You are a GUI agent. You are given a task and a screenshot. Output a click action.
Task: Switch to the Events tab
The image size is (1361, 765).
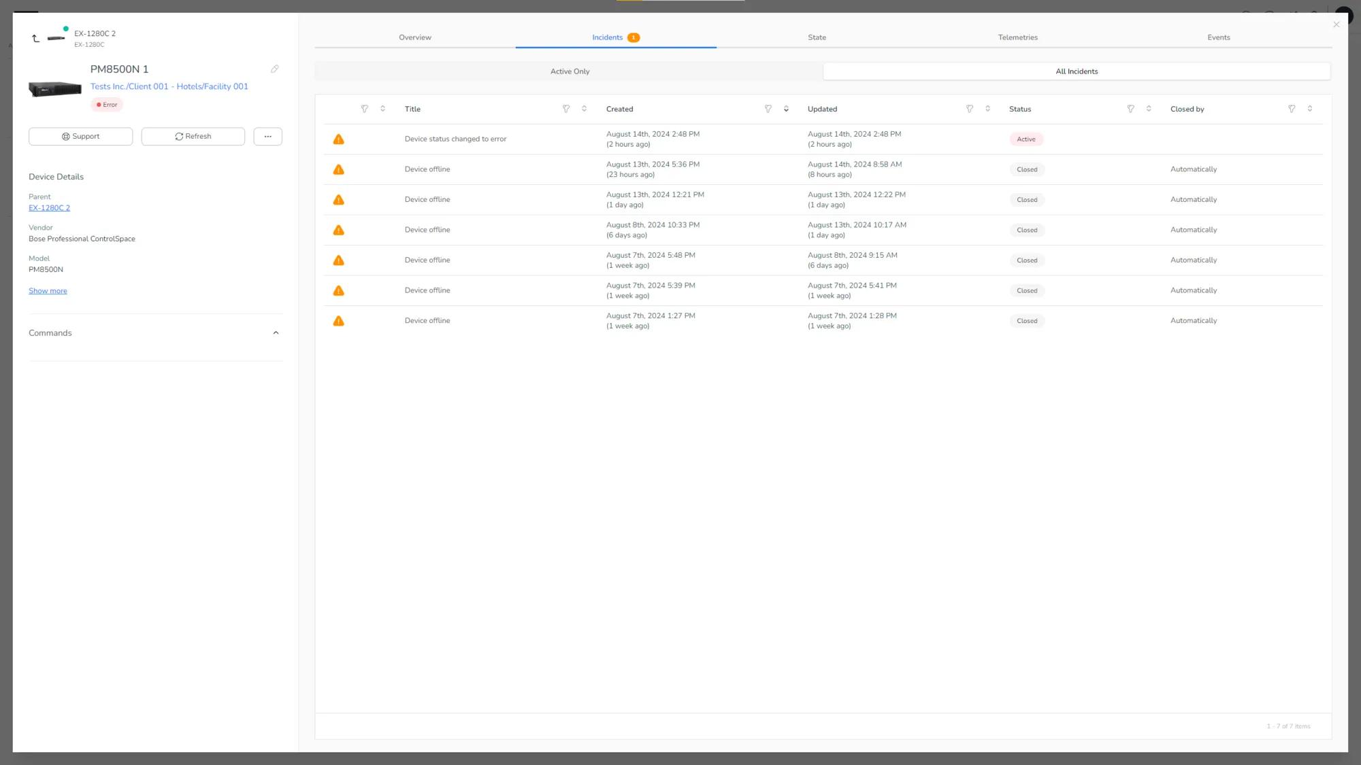pos(1219,37)
